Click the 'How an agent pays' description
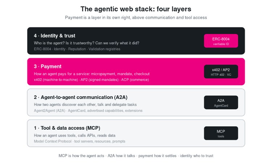 (92, 74)
